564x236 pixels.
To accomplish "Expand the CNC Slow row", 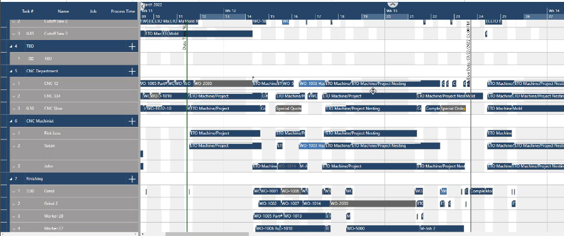I will pyautogui.click(x=13, y=108).
